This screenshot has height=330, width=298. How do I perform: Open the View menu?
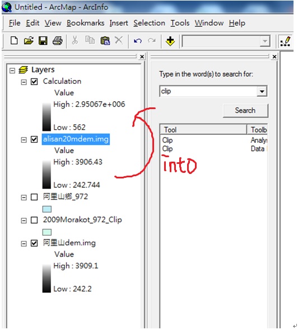coord(53,23)
